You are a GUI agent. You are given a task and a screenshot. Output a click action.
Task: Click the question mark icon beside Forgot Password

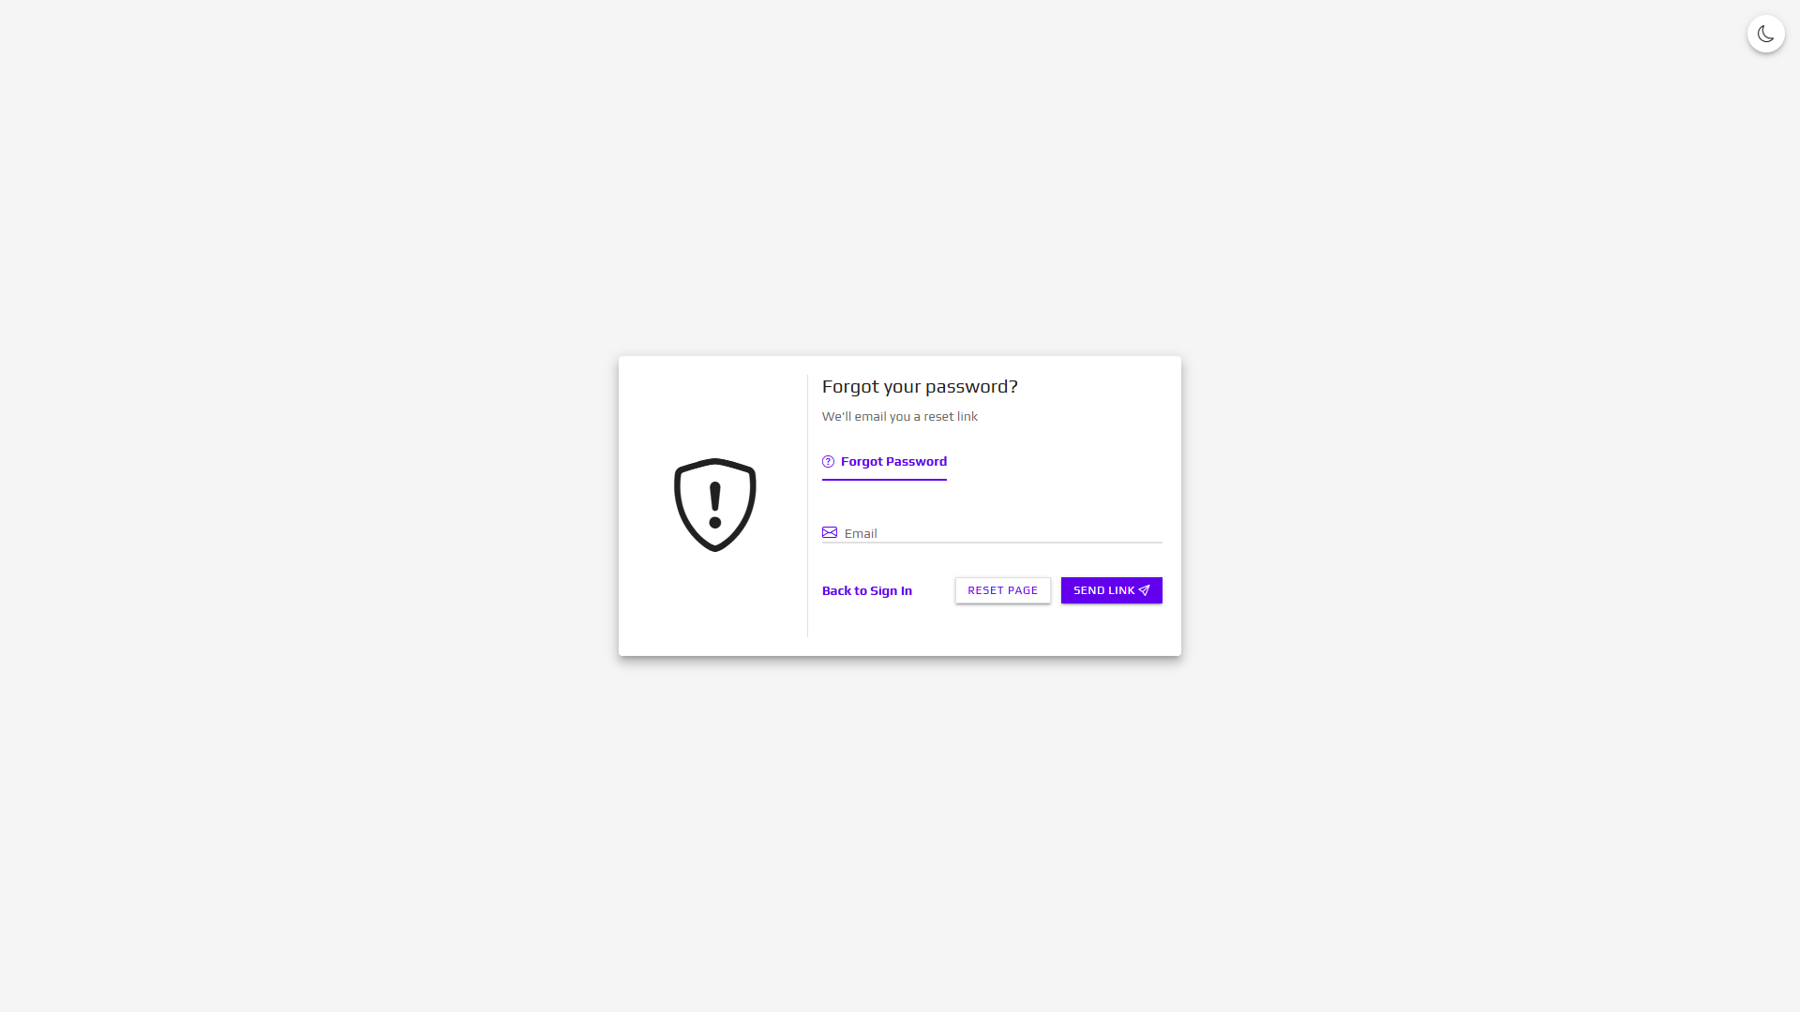tap(828, 462)
